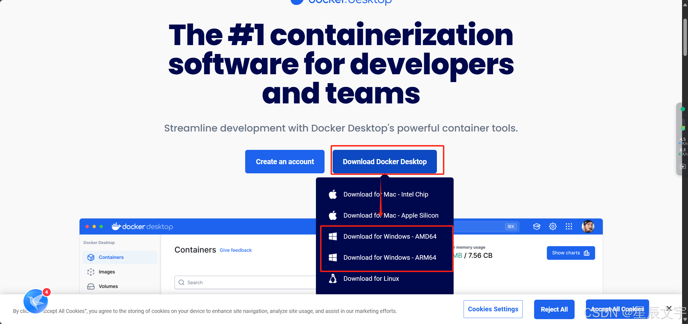The image size is (688, 324).
Task: Choose Download for Windows - ARM64
Action: [x=389, y=258]
